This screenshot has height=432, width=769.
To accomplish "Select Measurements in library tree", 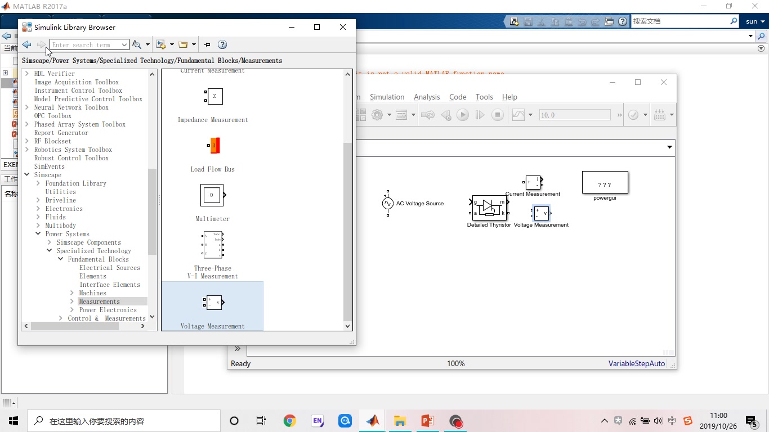I will pyautogui.click(x=100, y=301).
